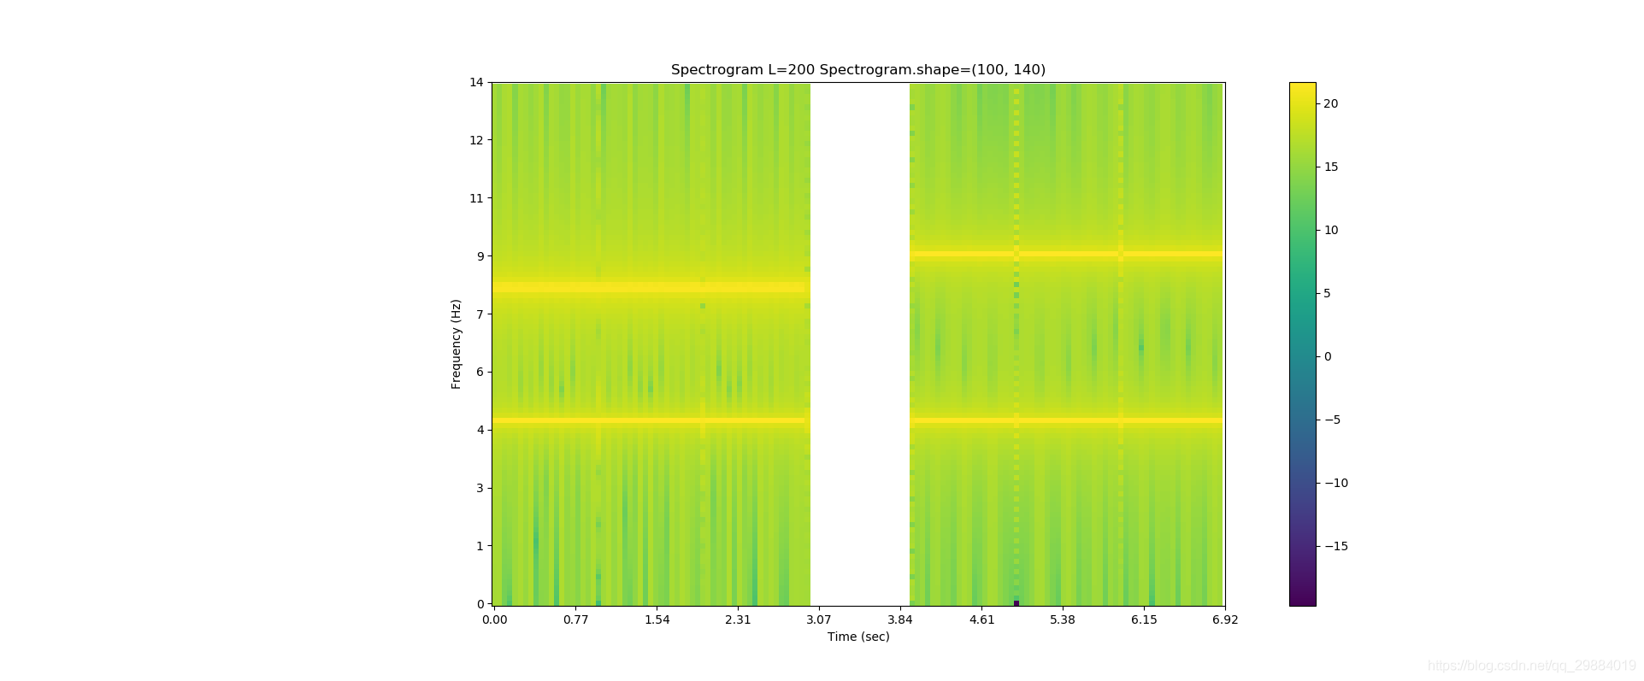This screenshot has width=1644, height=681.
Task: Click the colorbar tick label 20
Action: click(x=1331, y=103)
